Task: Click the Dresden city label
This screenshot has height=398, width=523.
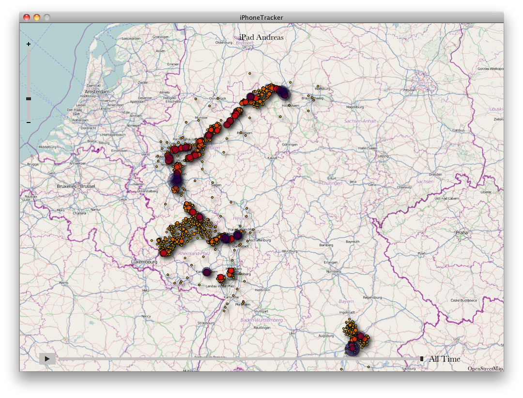Action: coord(435,174)
